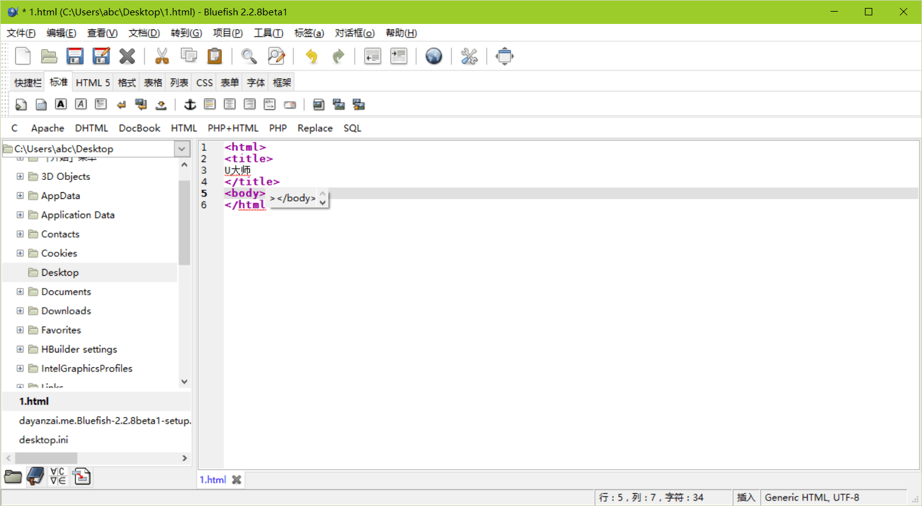
Task: Click the Undo arrow icon
Action: point(312,56)
